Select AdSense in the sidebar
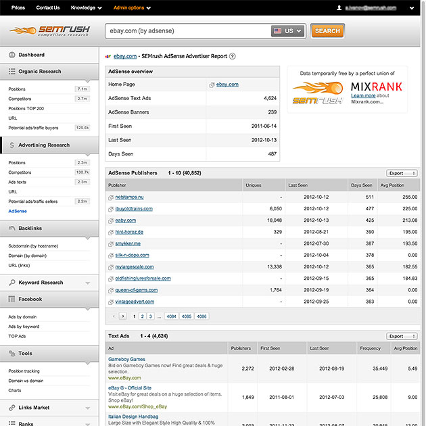Screen dimensions: 426x426 (18, 211)
